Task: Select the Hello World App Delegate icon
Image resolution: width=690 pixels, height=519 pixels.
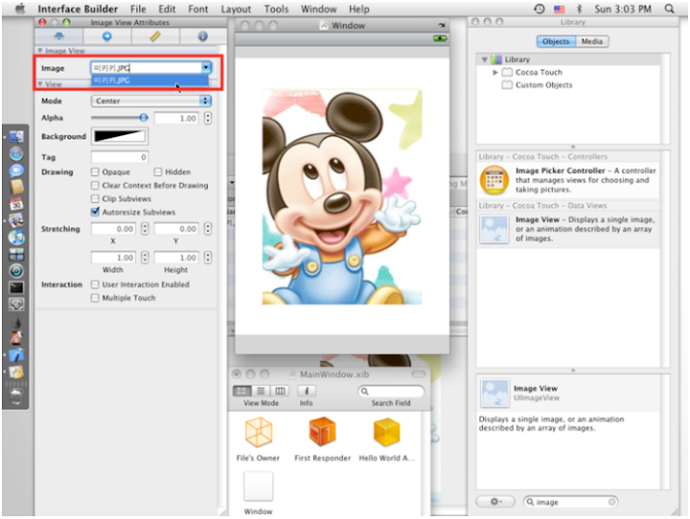Action: [386, 434]
